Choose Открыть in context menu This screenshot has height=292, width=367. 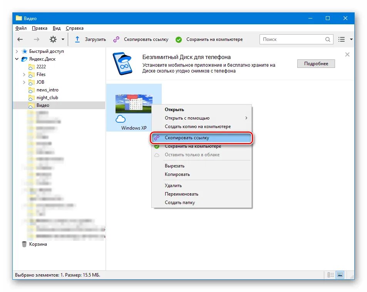pos(202,110)
